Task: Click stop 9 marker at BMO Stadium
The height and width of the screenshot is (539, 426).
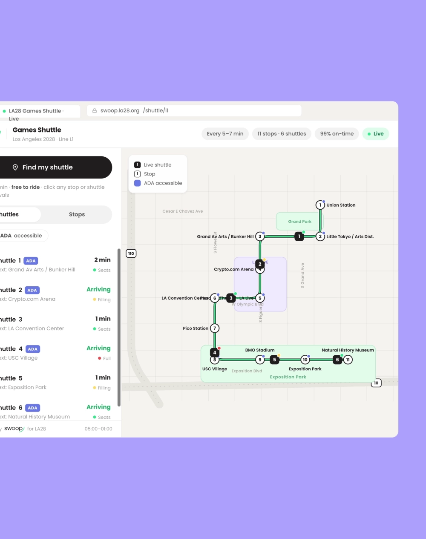Action: pos(260,360)
